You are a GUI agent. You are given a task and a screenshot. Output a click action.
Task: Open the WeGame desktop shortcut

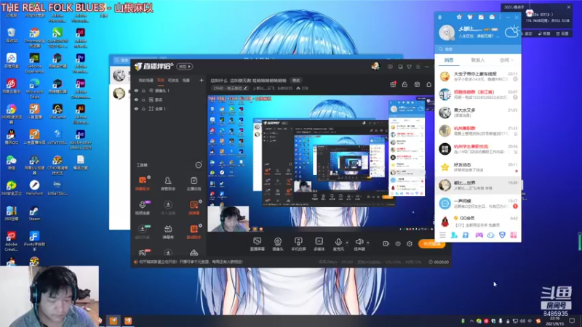(57, 111)
